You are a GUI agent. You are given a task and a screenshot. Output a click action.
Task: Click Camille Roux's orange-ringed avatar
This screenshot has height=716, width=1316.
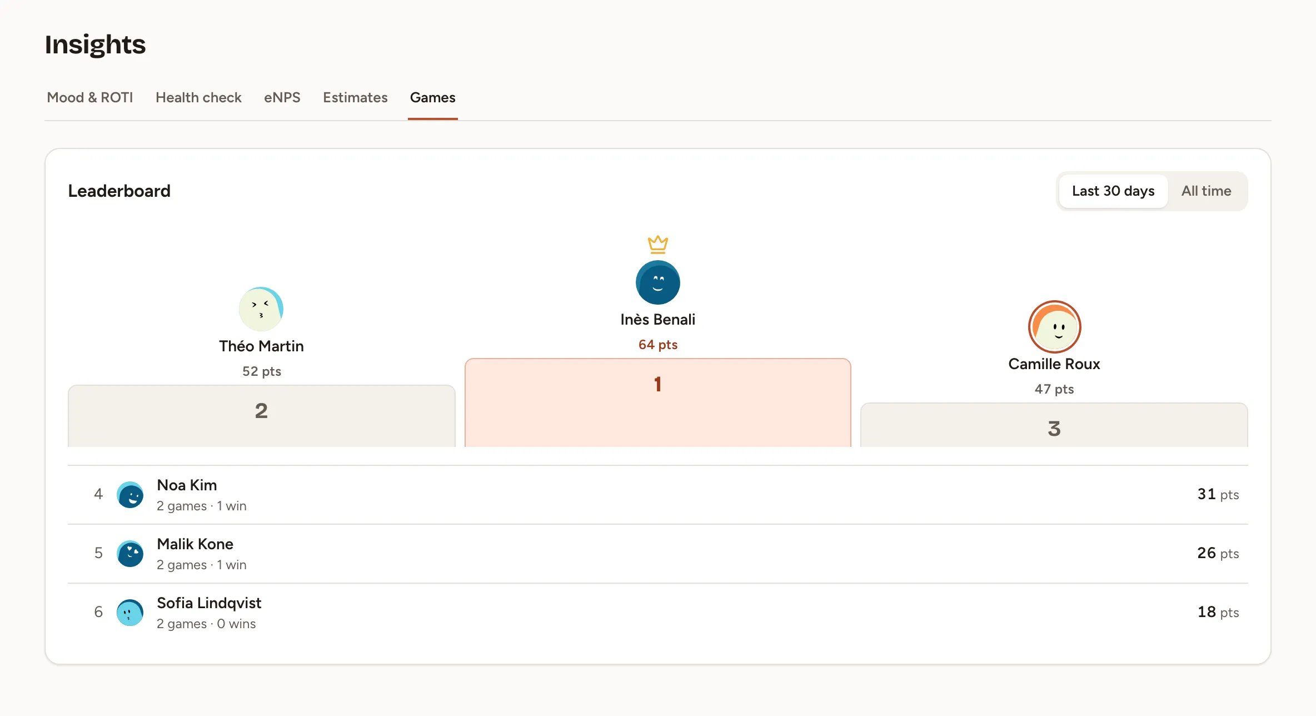1054,327
